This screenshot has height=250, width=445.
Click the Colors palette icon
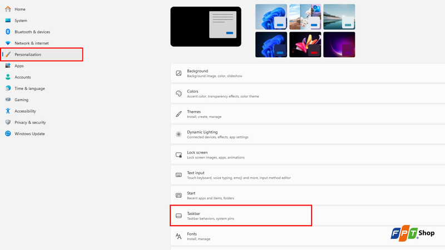[x=179, y=93]
